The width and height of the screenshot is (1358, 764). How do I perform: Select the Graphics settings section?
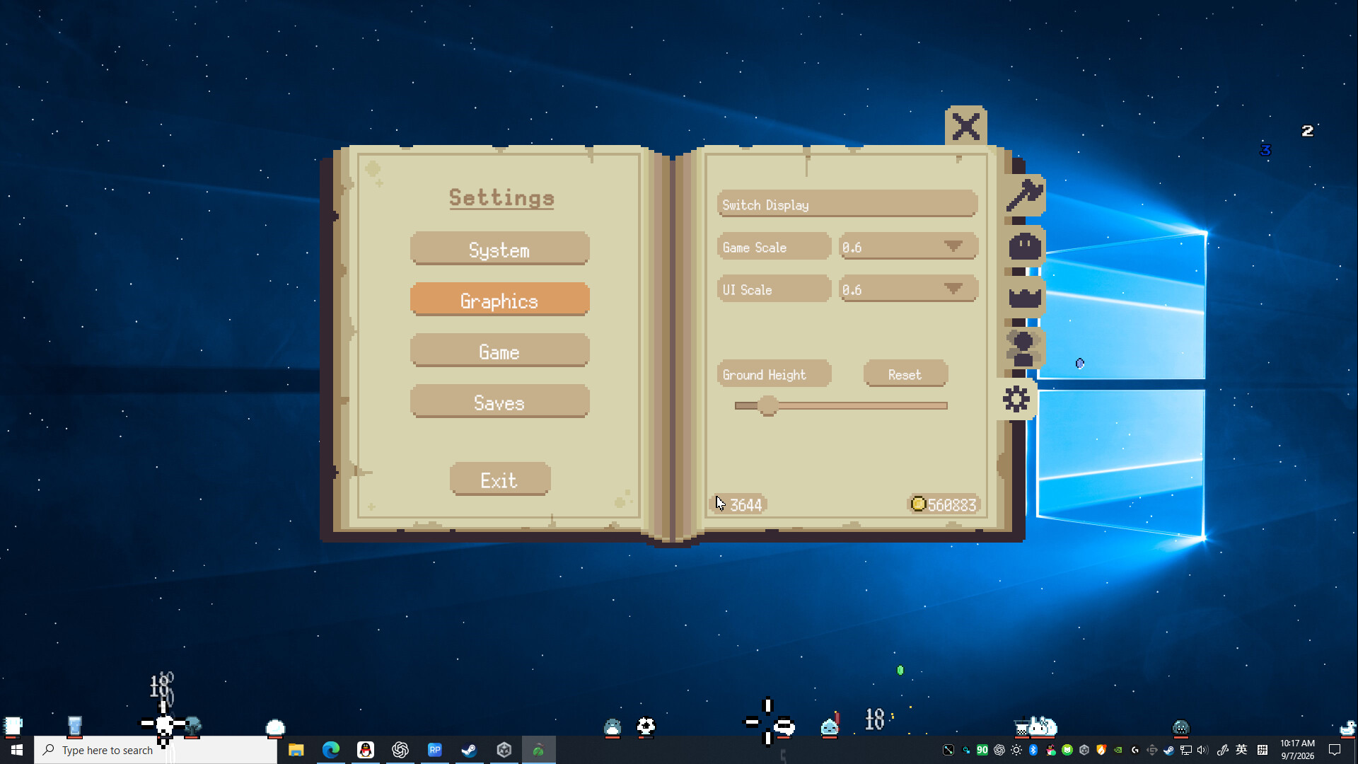click(x=499, y=300)
